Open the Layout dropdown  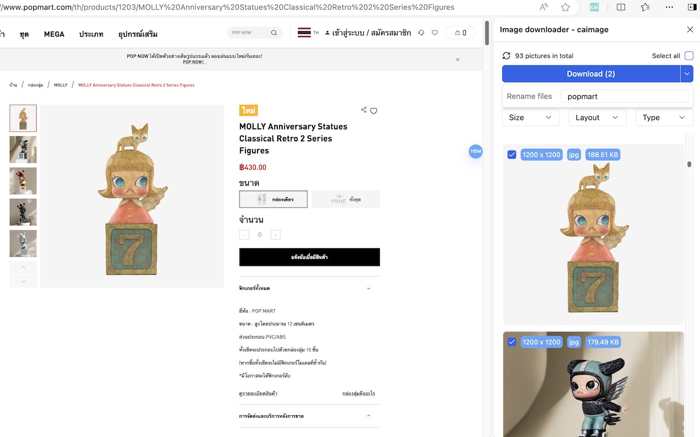point(597,117)
